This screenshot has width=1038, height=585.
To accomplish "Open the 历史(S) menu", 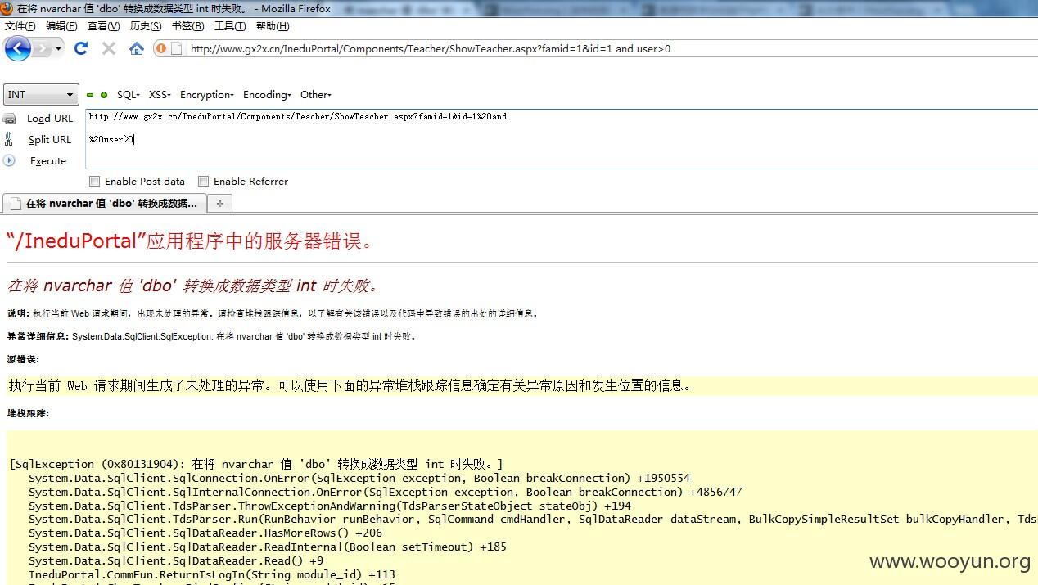I will [146, 26].
